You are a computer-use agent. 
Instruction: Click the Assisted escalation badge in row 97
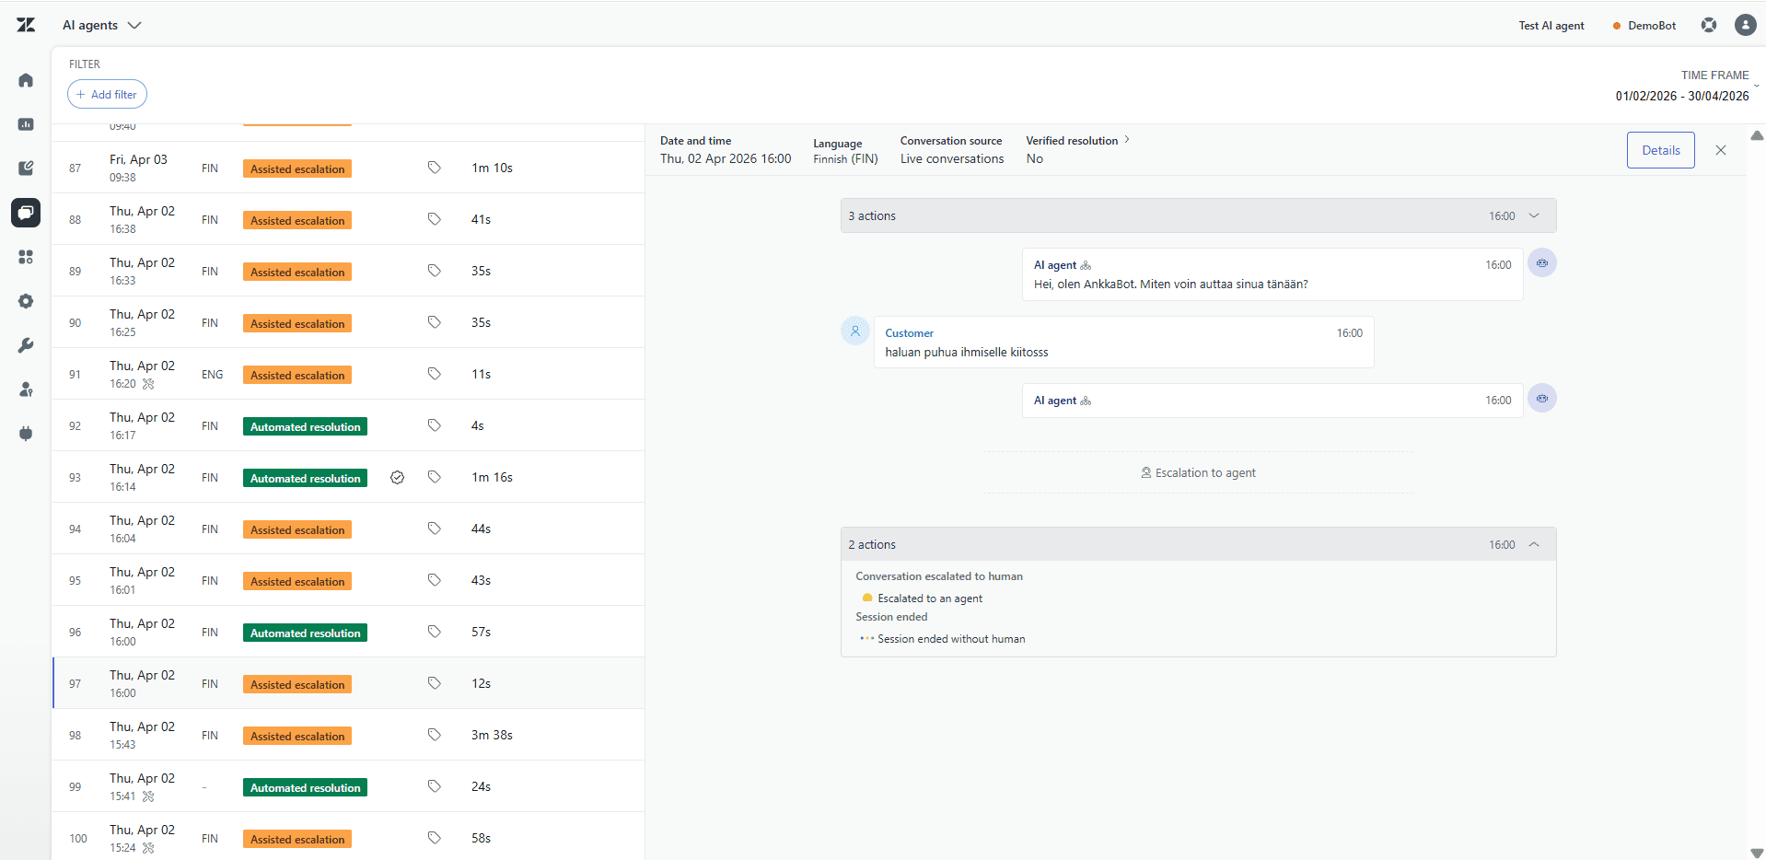pyautogui.click(x=297, y=684)
